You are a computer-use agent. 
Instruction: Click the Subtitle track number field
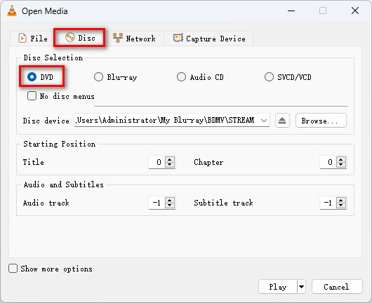[328, 203]
